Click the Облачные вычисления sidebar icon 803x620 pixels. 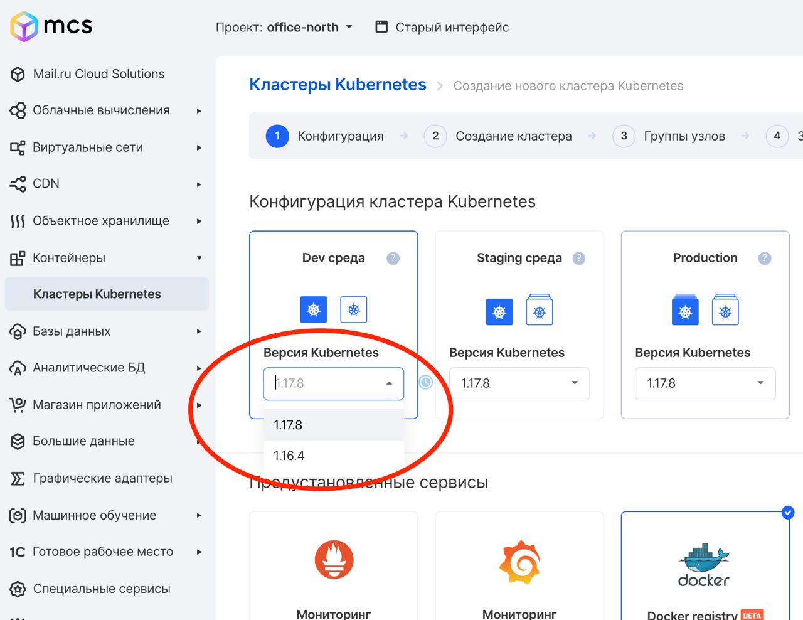point(18,111)
